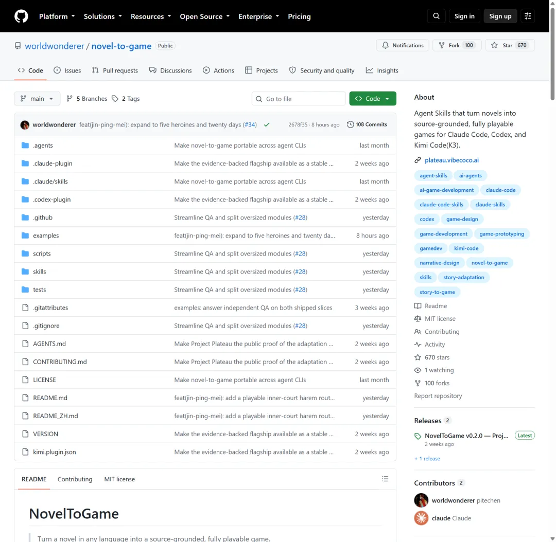Open the Security and quality tab

tap(322, 70)
